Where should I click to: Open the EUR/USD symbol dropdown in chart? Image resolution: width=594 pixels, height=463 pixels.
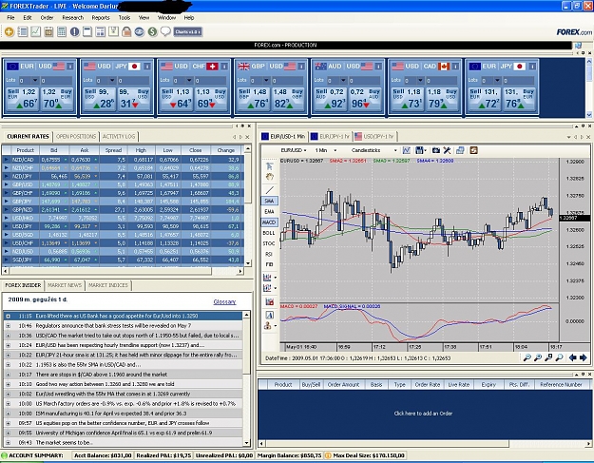coord(294,150)
